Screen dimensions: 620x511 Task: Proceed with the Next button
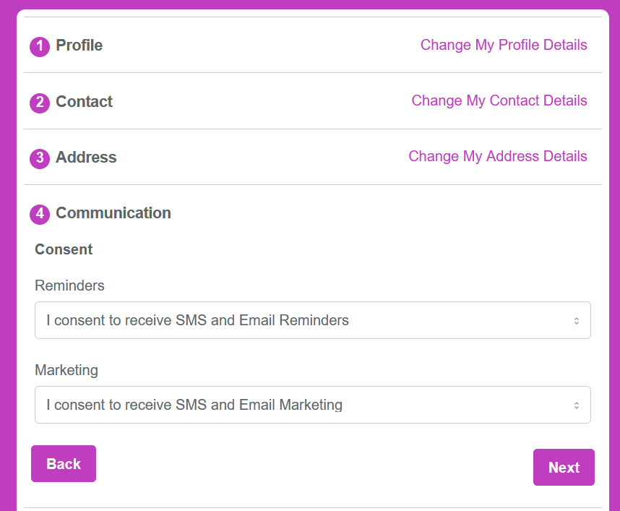(x=564, y=467)
